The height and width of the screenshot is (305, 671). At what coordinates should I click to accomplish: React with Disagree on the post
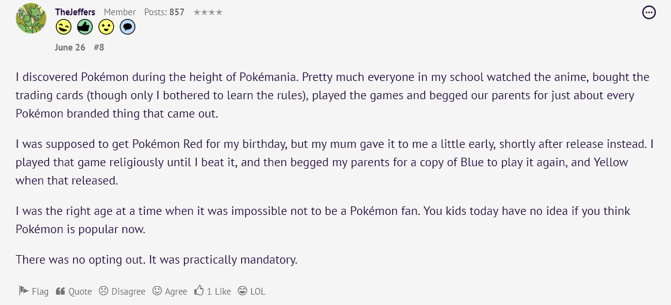click(122, 292)
